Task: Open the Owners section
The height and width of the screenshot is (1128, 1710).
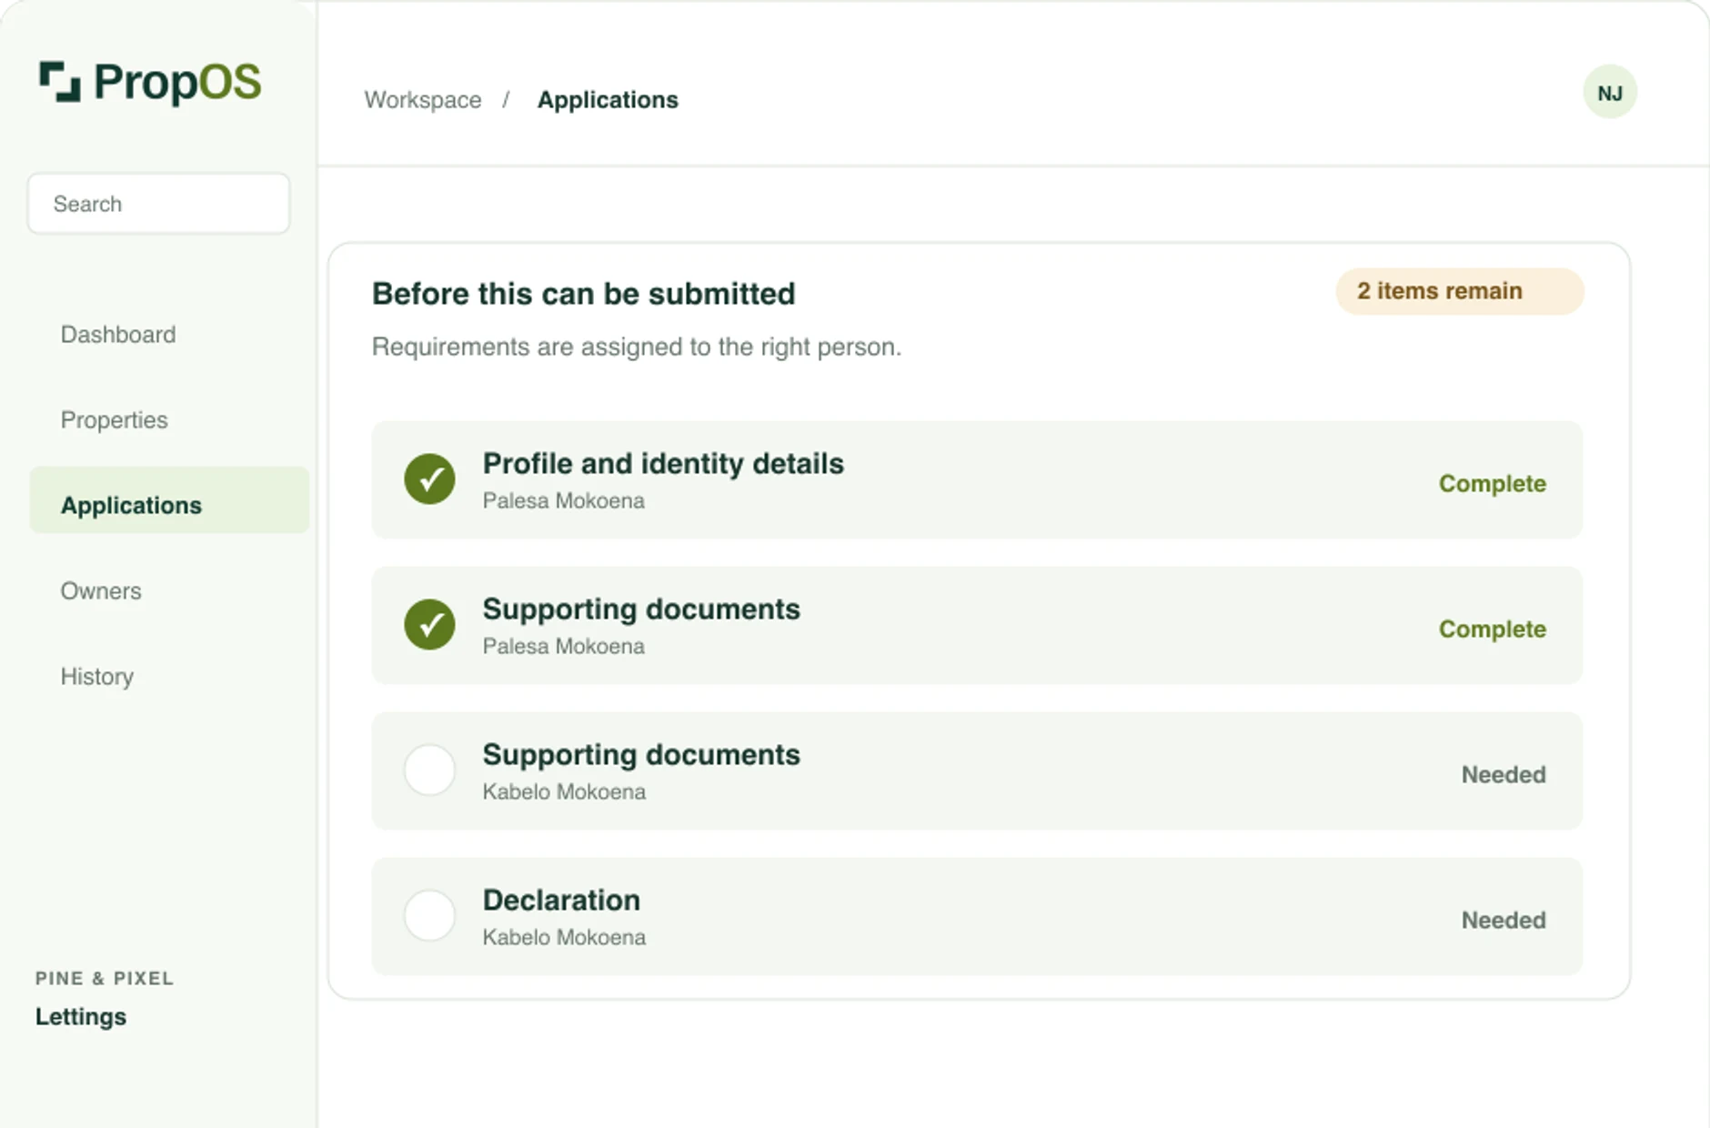Action: point(101,591)
